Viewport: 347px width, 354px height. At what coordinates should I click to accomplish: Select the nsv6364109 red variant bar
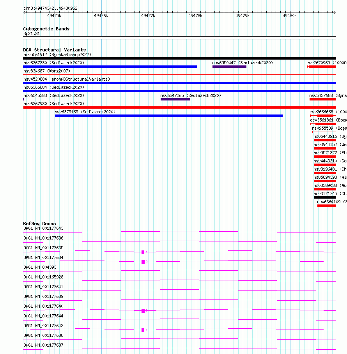pyautogui.click(x=326, y=206)
